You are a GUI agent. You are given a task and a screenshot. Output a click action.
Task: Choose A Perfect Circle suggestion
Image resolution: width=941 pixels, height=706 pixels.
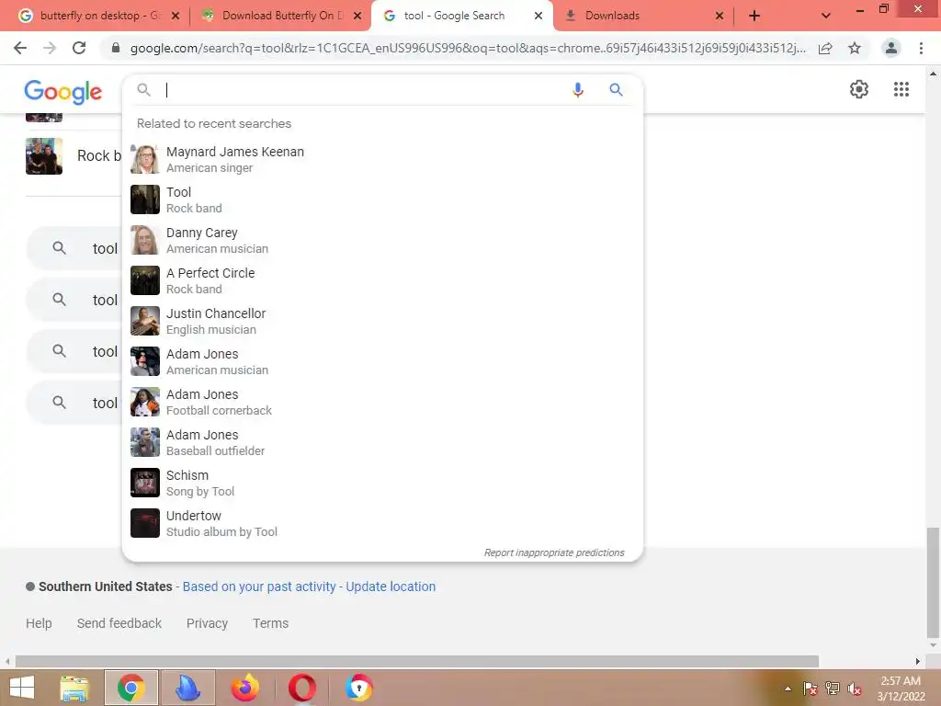click(x=382, y=281)
